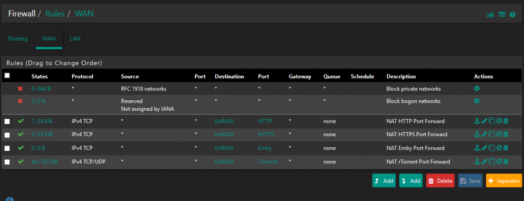The image size is (524, 201).
Task: Click anchor icon on NAT HTTP rule
Action: tap(477, 121)
